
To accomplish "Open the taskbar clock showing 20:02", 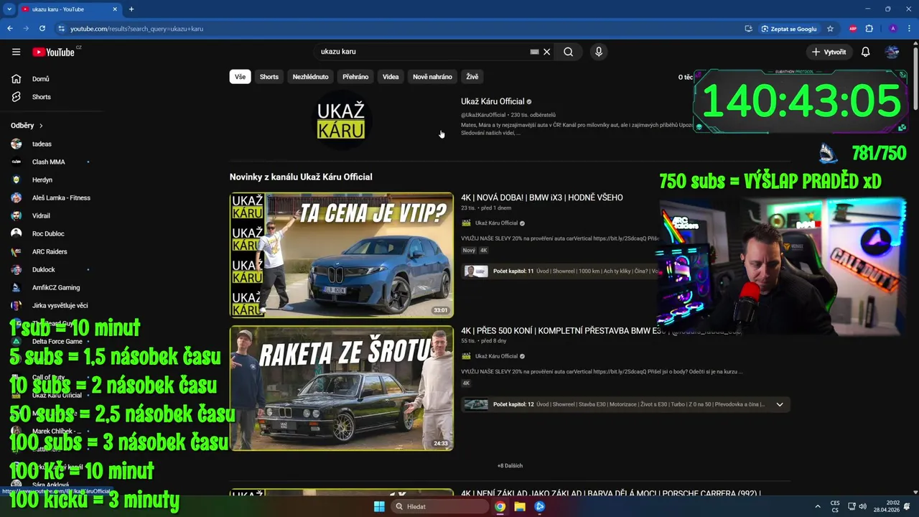I will (x=888, y=506).
